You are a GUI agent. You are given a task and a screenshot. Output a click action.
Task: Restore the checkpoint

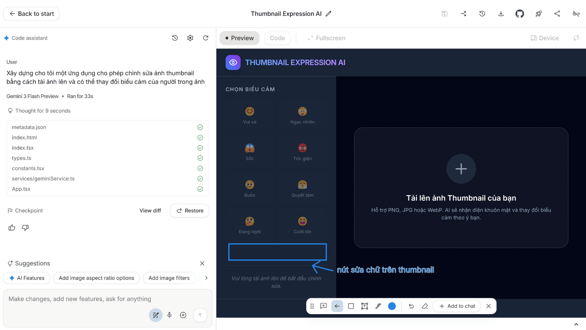pos(189,210)
